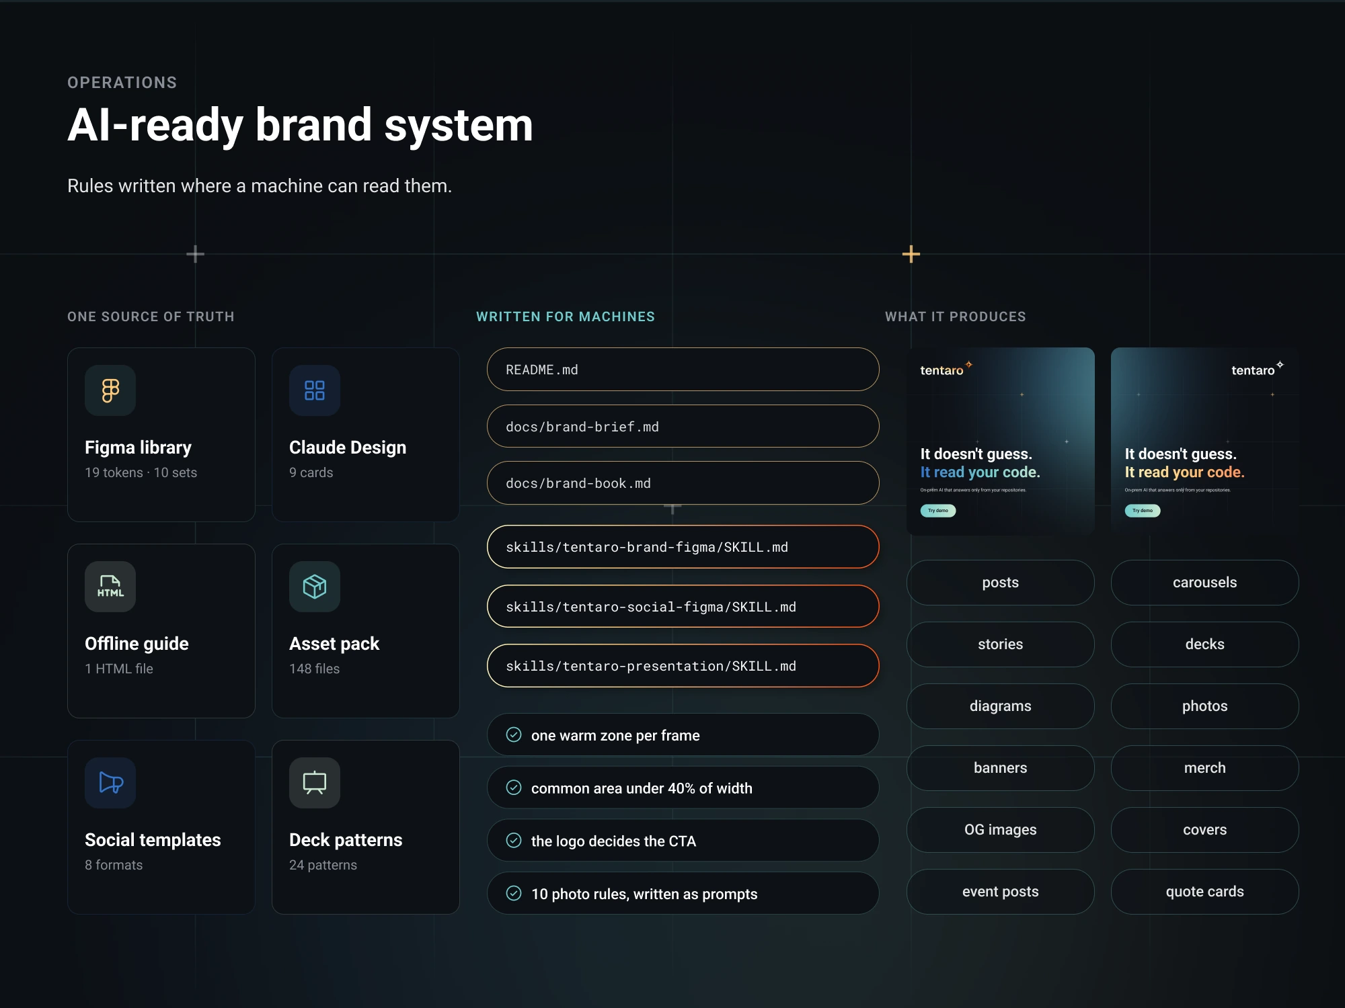The image size is (1345, 1008).
Task: Click the 'banners' output pill
Action: [1001, 768]
